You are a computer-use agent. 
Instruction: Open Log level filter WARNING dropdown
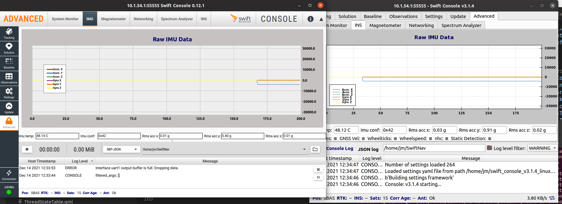pos(542,148)
